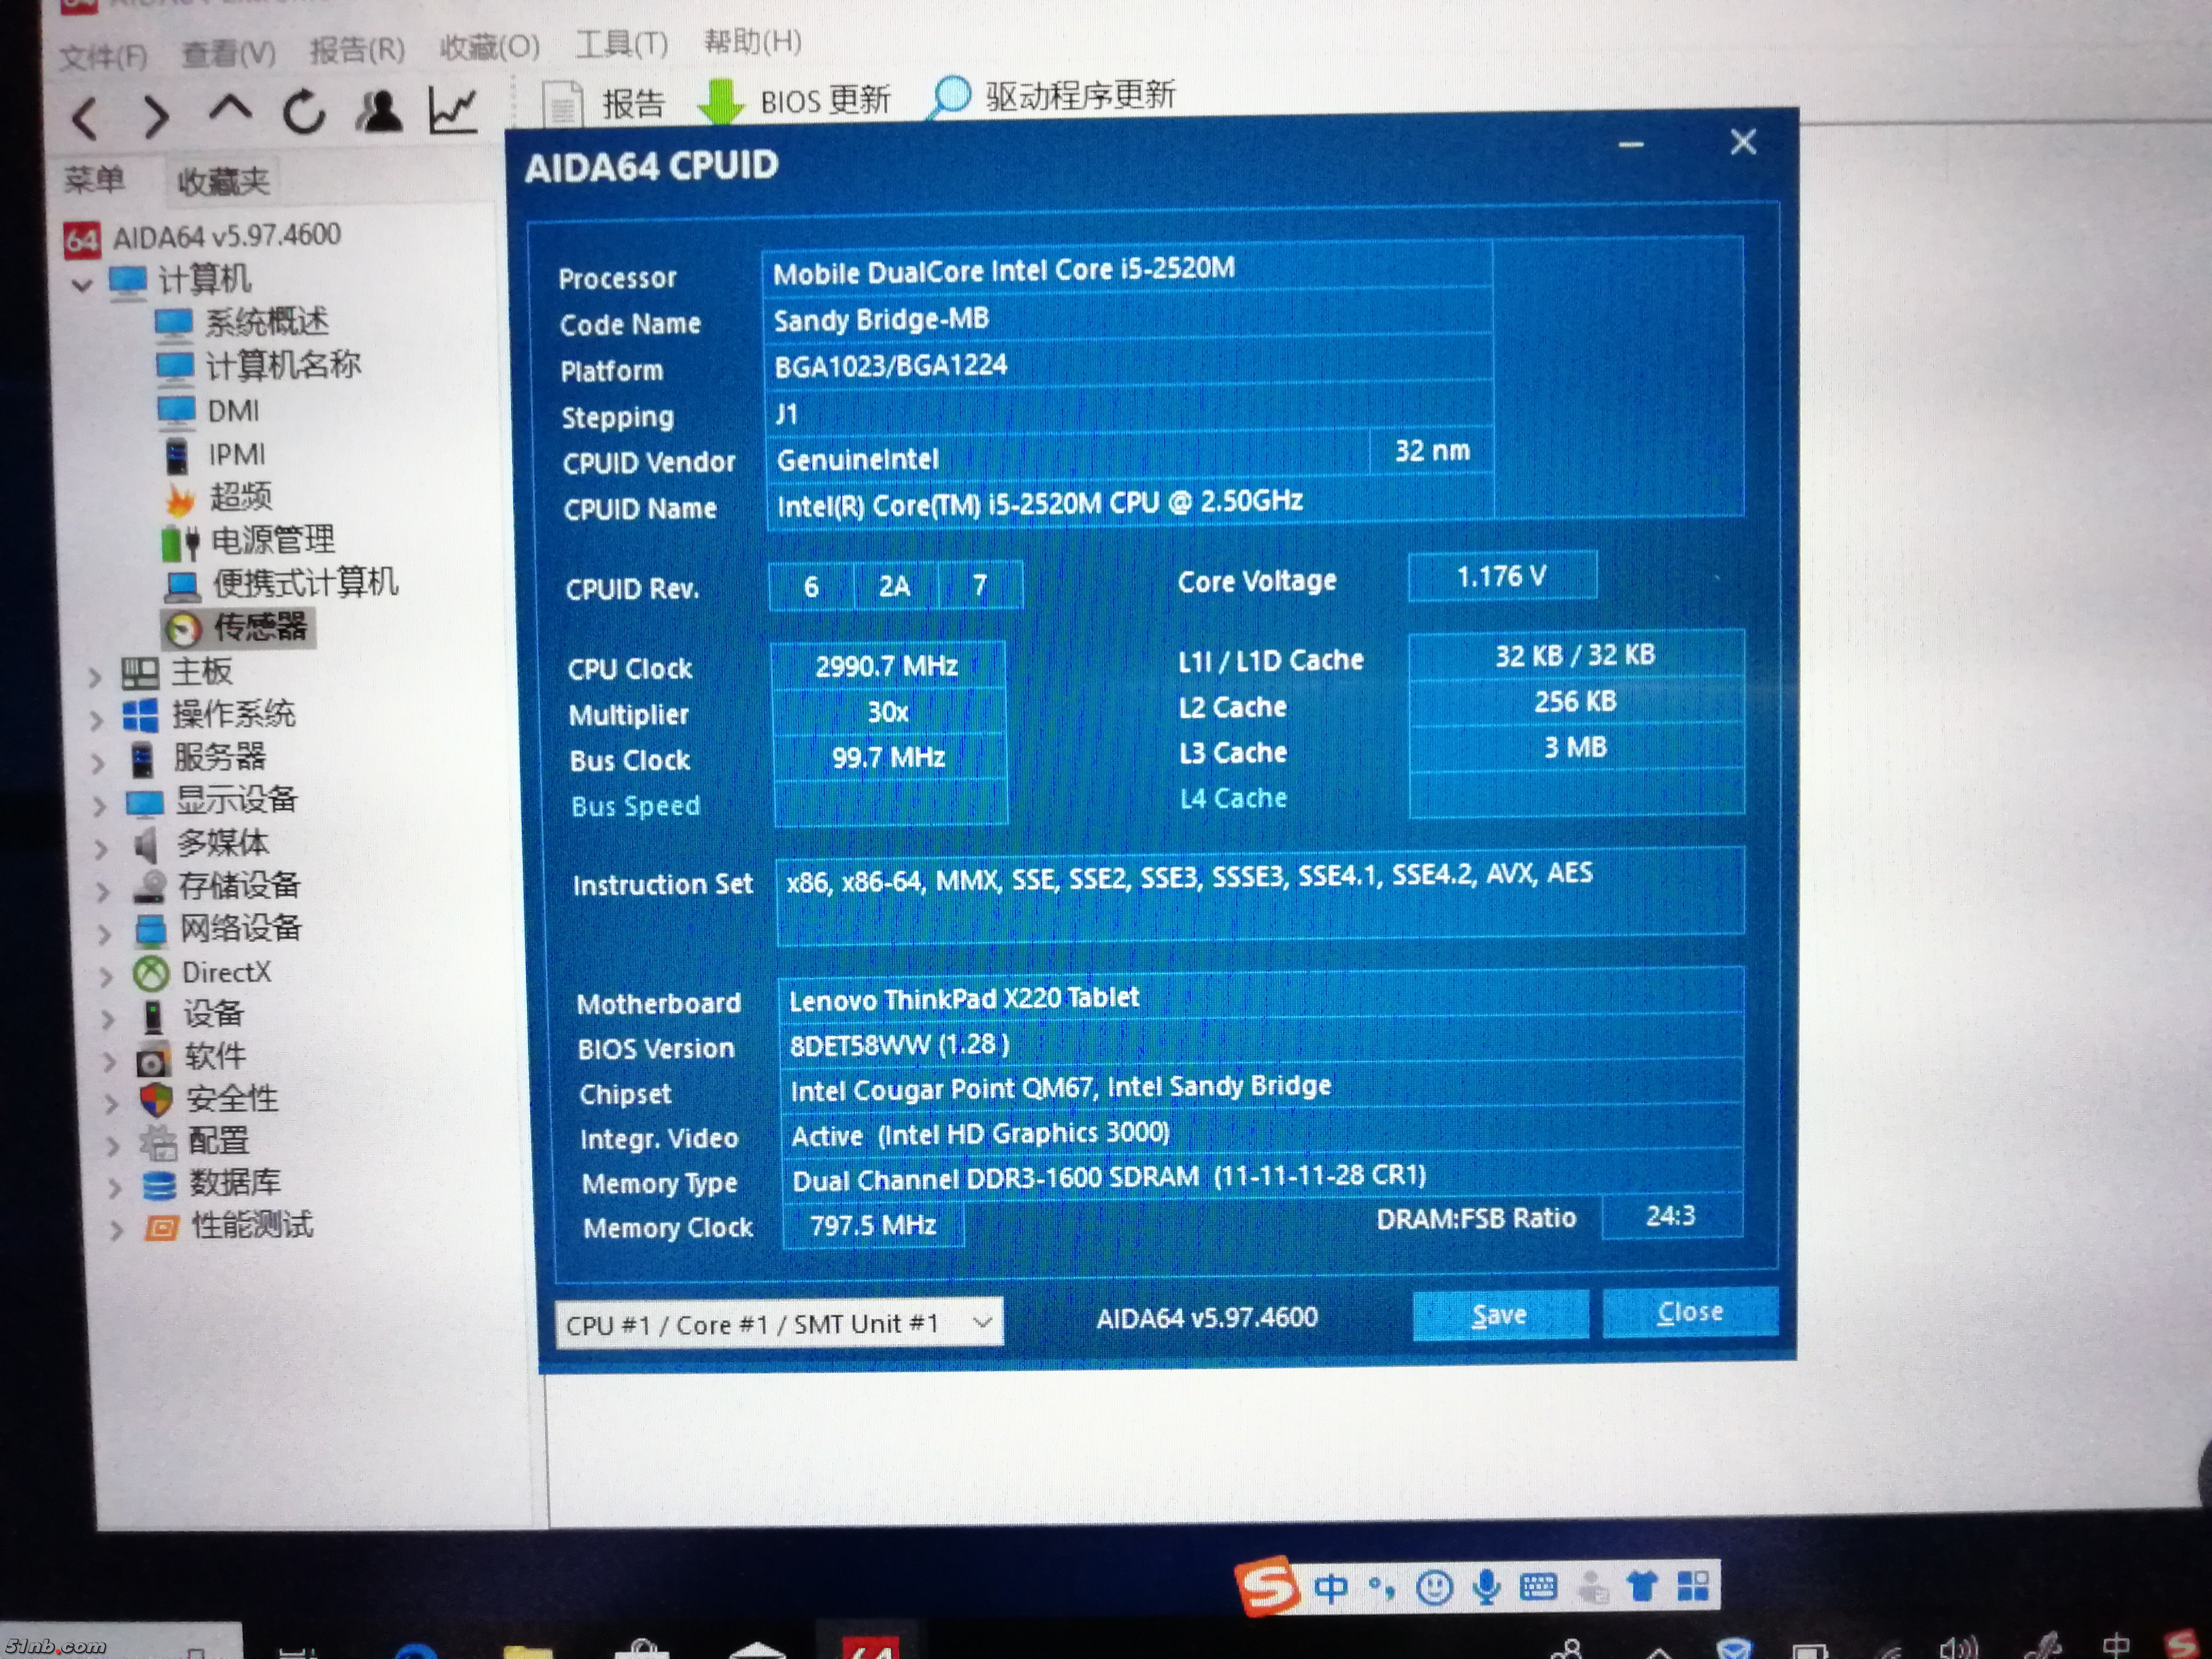Click Sogou input method S icon
This screenshot has height=1659, width=2212.
(x=1267, y=1586)
